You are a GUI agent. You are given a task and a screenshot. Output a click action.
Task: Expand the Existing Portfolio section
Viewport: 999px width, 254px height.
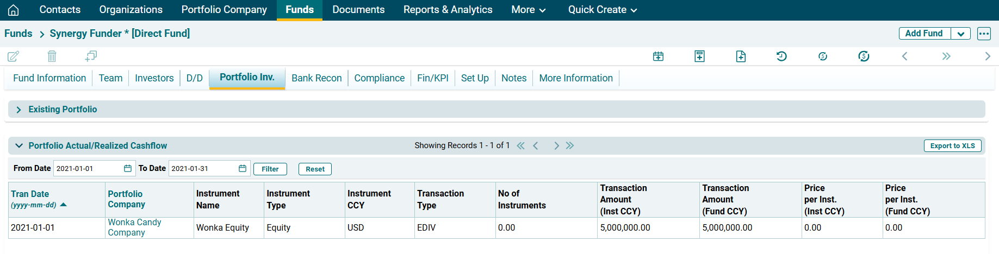point(19,110)
